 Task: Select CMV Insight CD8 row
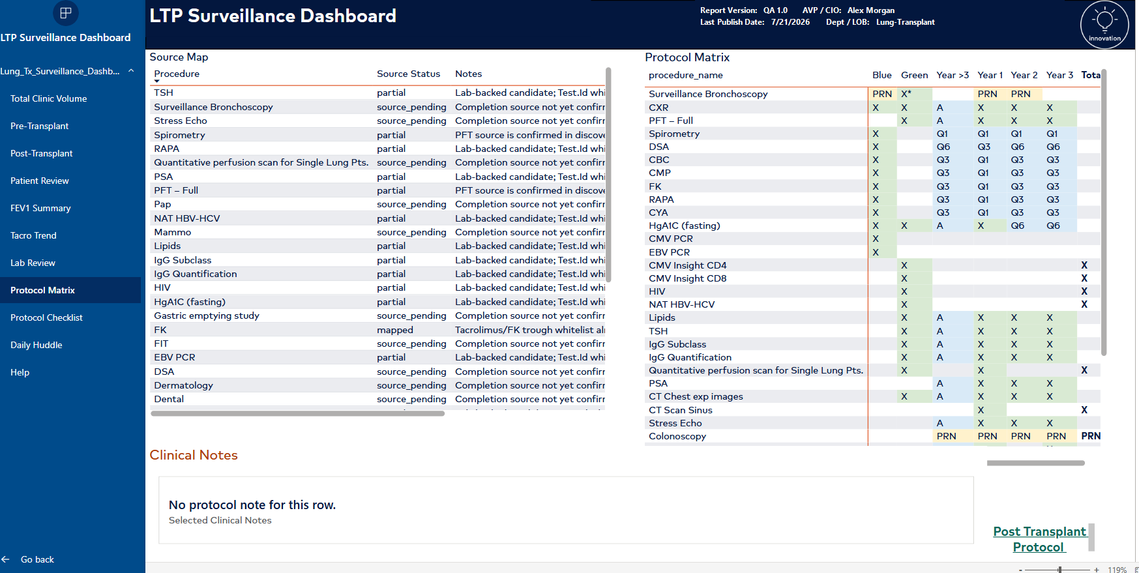pyautogui.click(x=873, y=278)
